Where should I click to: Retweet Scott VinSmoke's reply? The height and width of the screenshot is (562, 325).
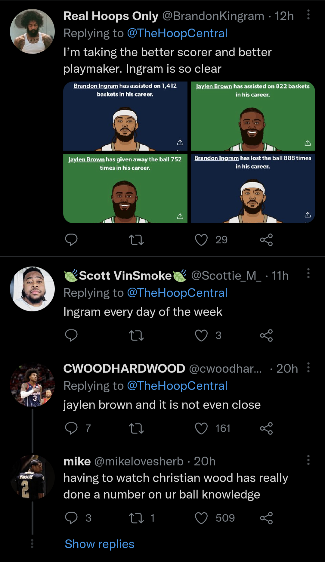136,335
